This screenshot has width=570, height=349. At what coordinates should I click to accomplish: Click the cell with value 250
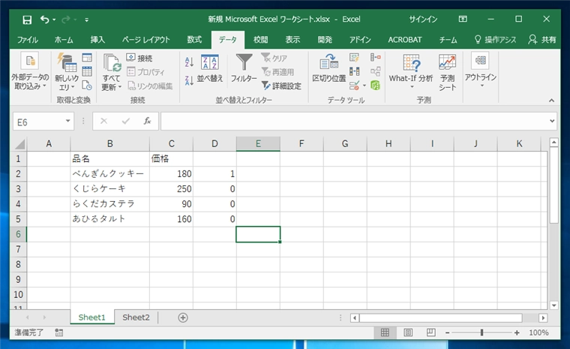(x=171, y=189)
